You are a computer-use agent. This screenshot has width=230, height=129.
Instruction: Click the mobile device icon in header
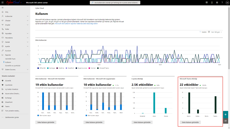[x=212, y=3]
